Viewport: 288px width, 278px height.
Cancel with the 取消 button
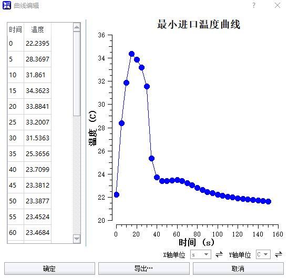[x=238, y=269]
